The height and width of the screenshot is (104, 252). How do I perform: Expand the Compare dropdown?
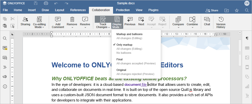click(178, 27)
